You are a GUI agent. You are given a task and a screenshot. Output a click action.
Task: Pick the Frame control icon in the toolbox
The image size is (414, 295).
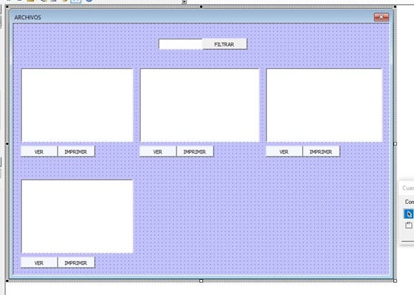(409, 225)
